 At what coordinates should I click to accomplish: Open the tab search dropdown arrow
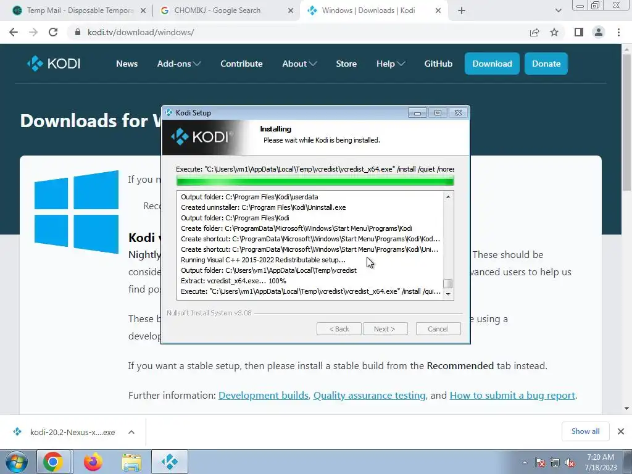[x=558, y=10]
